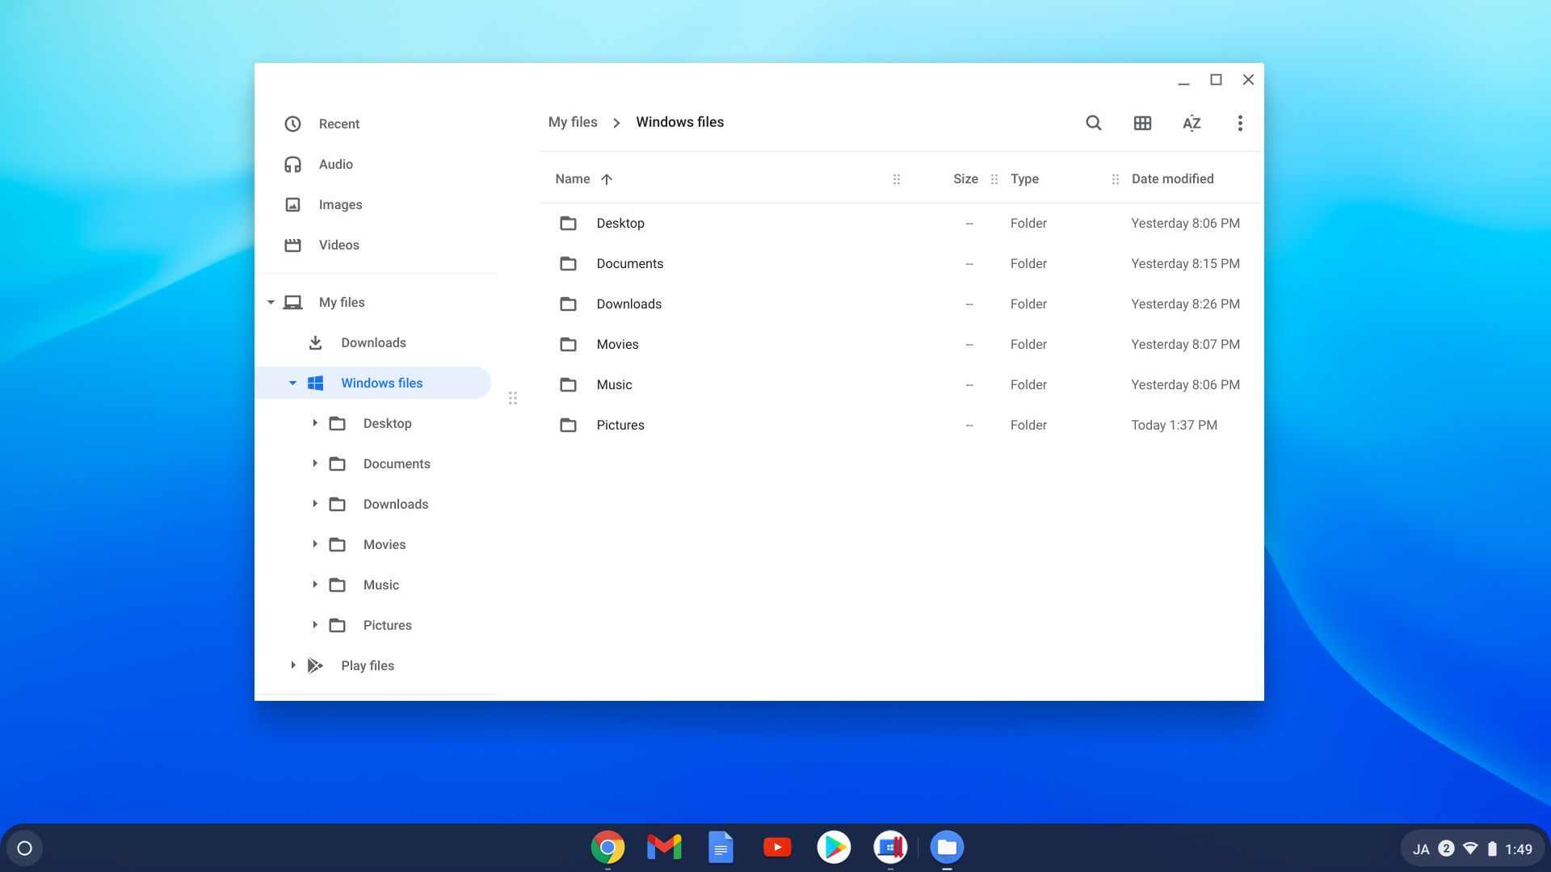1551x872 pixels.
Task: Open the status tray showing 1:49
Action: tap(1472, 849)
